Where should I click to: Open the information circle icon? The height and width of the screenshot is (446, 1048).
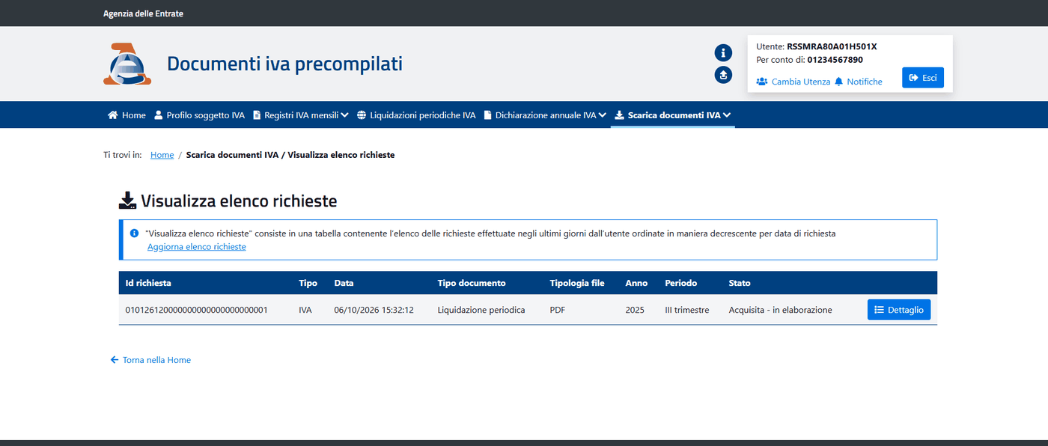pyautogui.click(x=723, y=52)
